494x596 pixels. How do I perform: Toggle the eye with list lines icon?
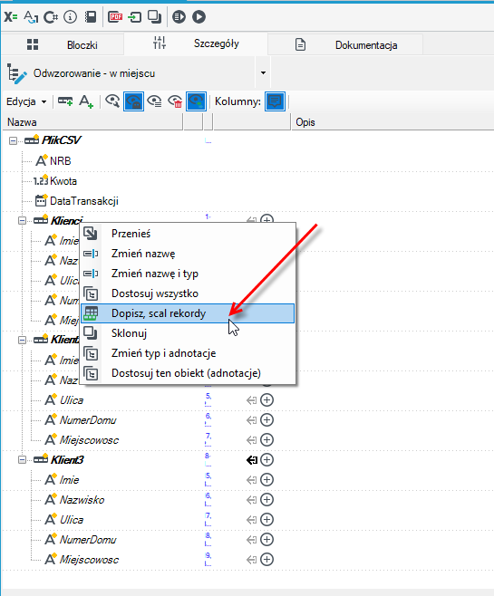pyautogui.click(x=154, y=101)
